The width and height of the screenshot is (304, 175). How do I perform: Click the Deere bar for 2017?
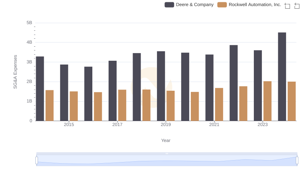click(x=112, y=91)
